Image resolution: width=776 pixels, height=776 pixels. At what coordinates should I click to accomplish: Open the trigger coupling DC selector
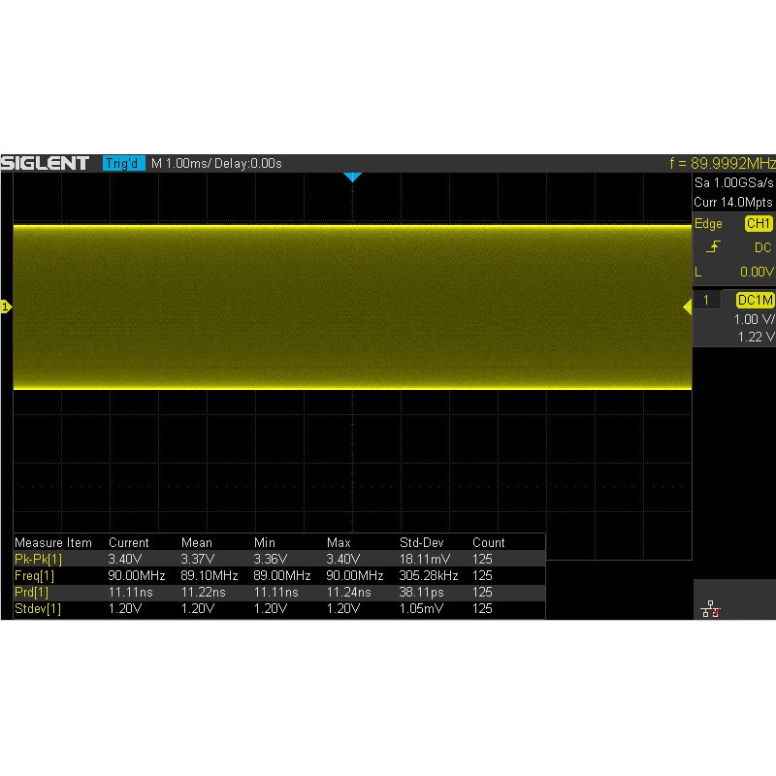click(762, 247)
